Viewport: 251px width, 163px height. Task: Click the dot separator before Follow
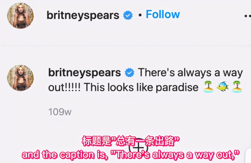coord(140,15)
